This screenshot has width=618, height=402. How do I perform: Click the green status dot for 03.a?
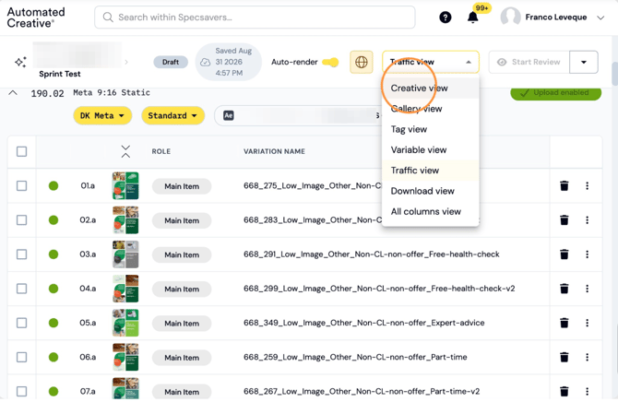coord(53,254)
